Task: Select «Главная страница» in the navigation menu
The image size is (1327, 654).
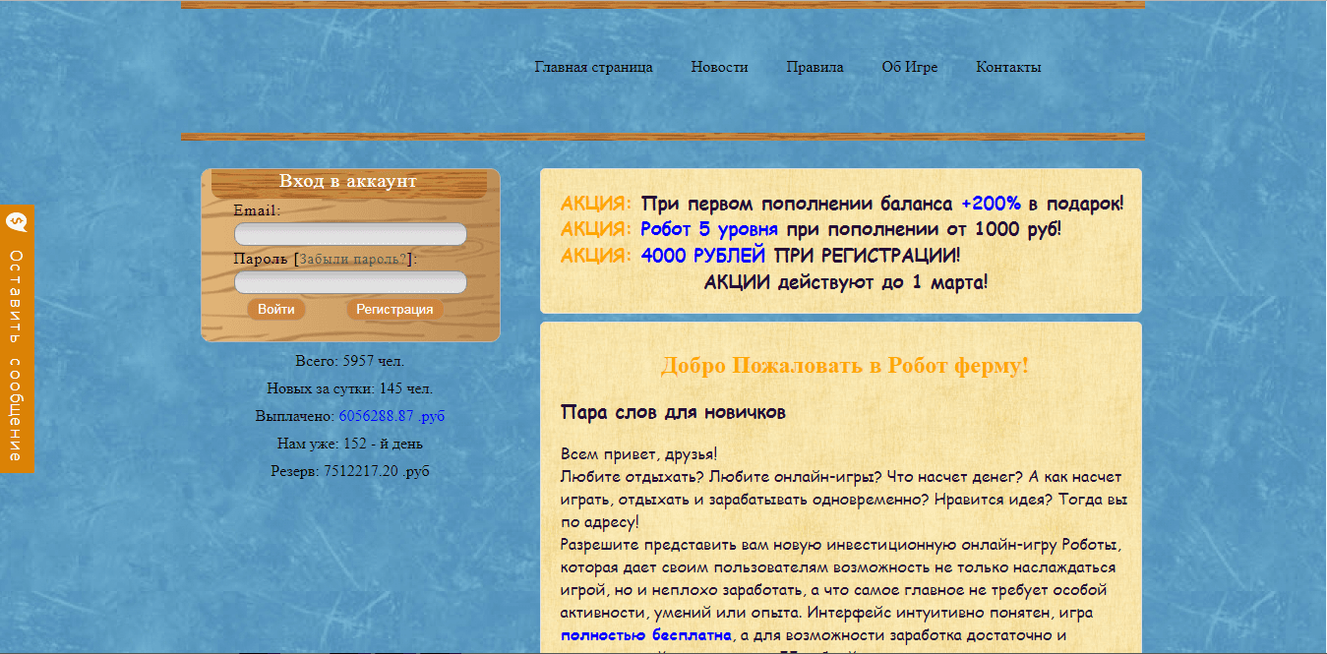Action: [592, 67]
